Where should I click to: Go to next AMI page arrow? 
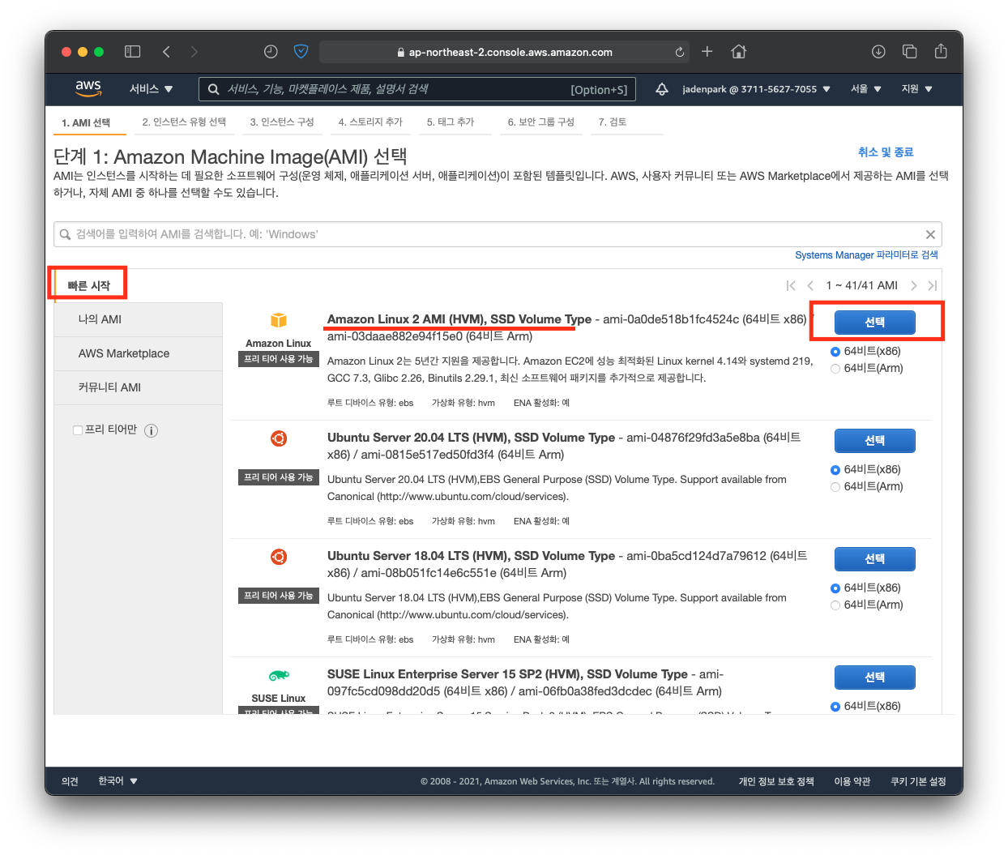[913, 285]
